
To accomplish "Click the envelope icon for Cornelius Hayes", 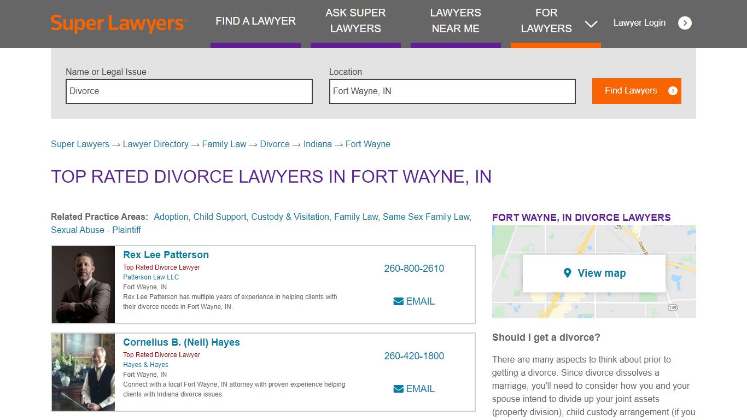I will pos(399,389).
